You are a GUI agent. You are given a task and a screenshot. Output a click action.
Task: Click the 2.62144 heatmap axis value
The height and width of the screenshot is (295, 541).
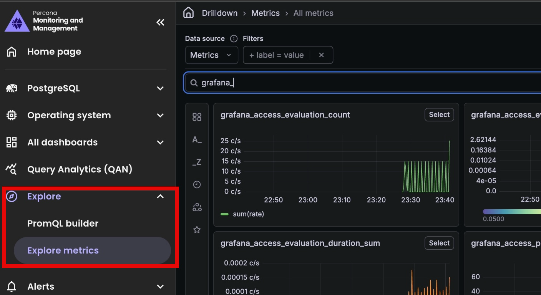click(x=483, y=139)
